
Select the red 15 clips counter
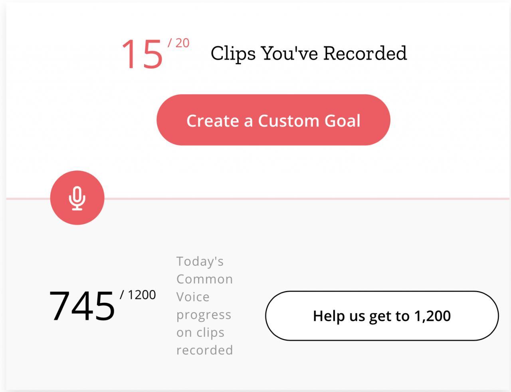click(x=142, y=54)
